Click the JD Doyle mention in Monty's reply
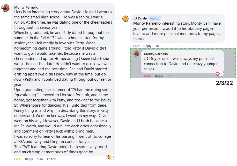This screenshot has height=166, width=237. click(152, 59)
